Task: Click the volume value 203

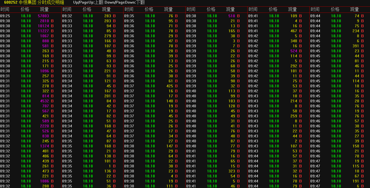Action: tap(108, 21)
